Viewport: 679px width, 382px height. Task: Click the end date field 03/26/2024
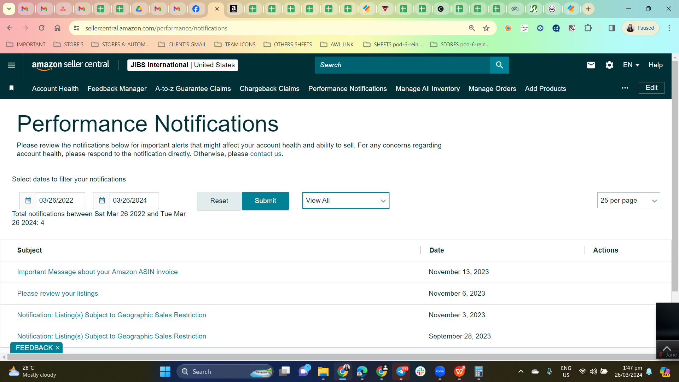[134, 201]
